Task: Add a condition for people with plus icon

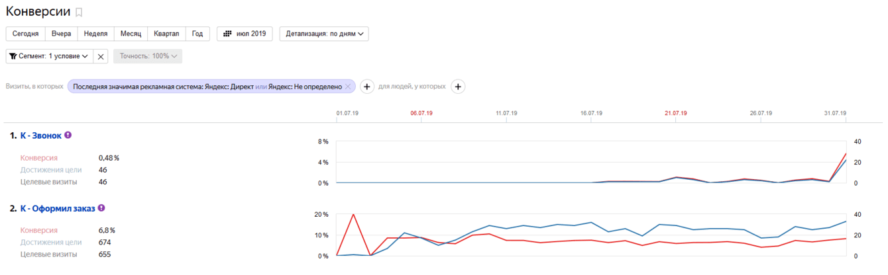Action: tap(458, 87)
